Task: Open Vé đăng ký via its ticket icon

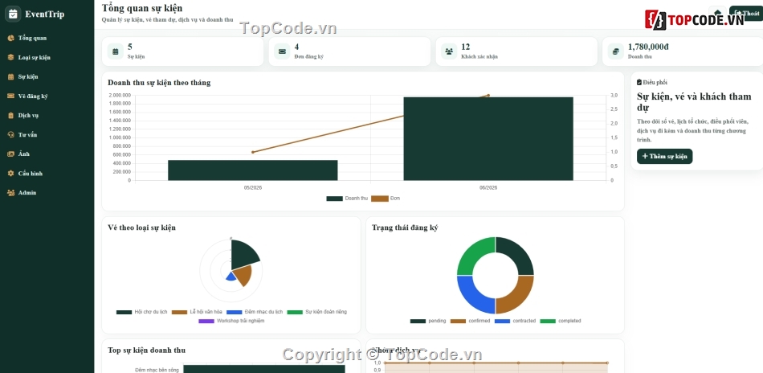Action: click(10, 96)
